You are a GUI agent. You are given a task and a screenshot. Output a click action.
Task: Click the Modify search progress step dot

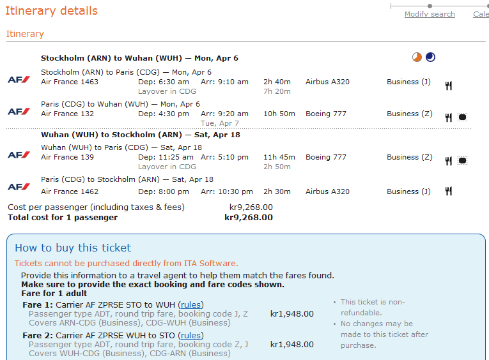tap(430, 6)
